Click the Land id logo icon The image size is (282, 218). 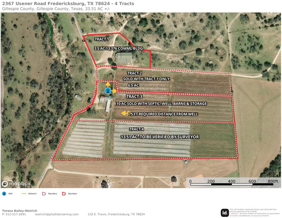coord(225,213)
